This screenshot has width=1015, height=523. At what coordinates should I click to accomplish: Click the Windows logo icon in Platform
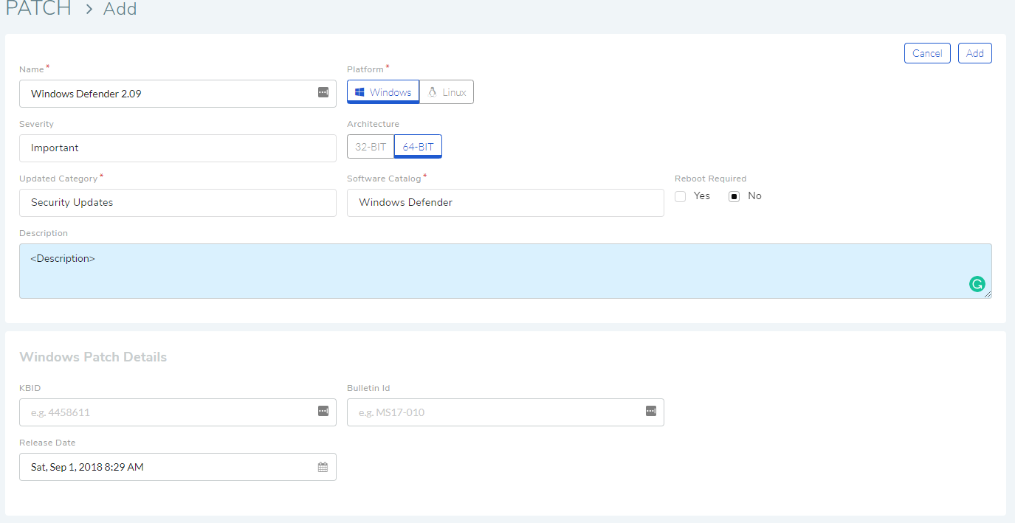pos(360,92)
